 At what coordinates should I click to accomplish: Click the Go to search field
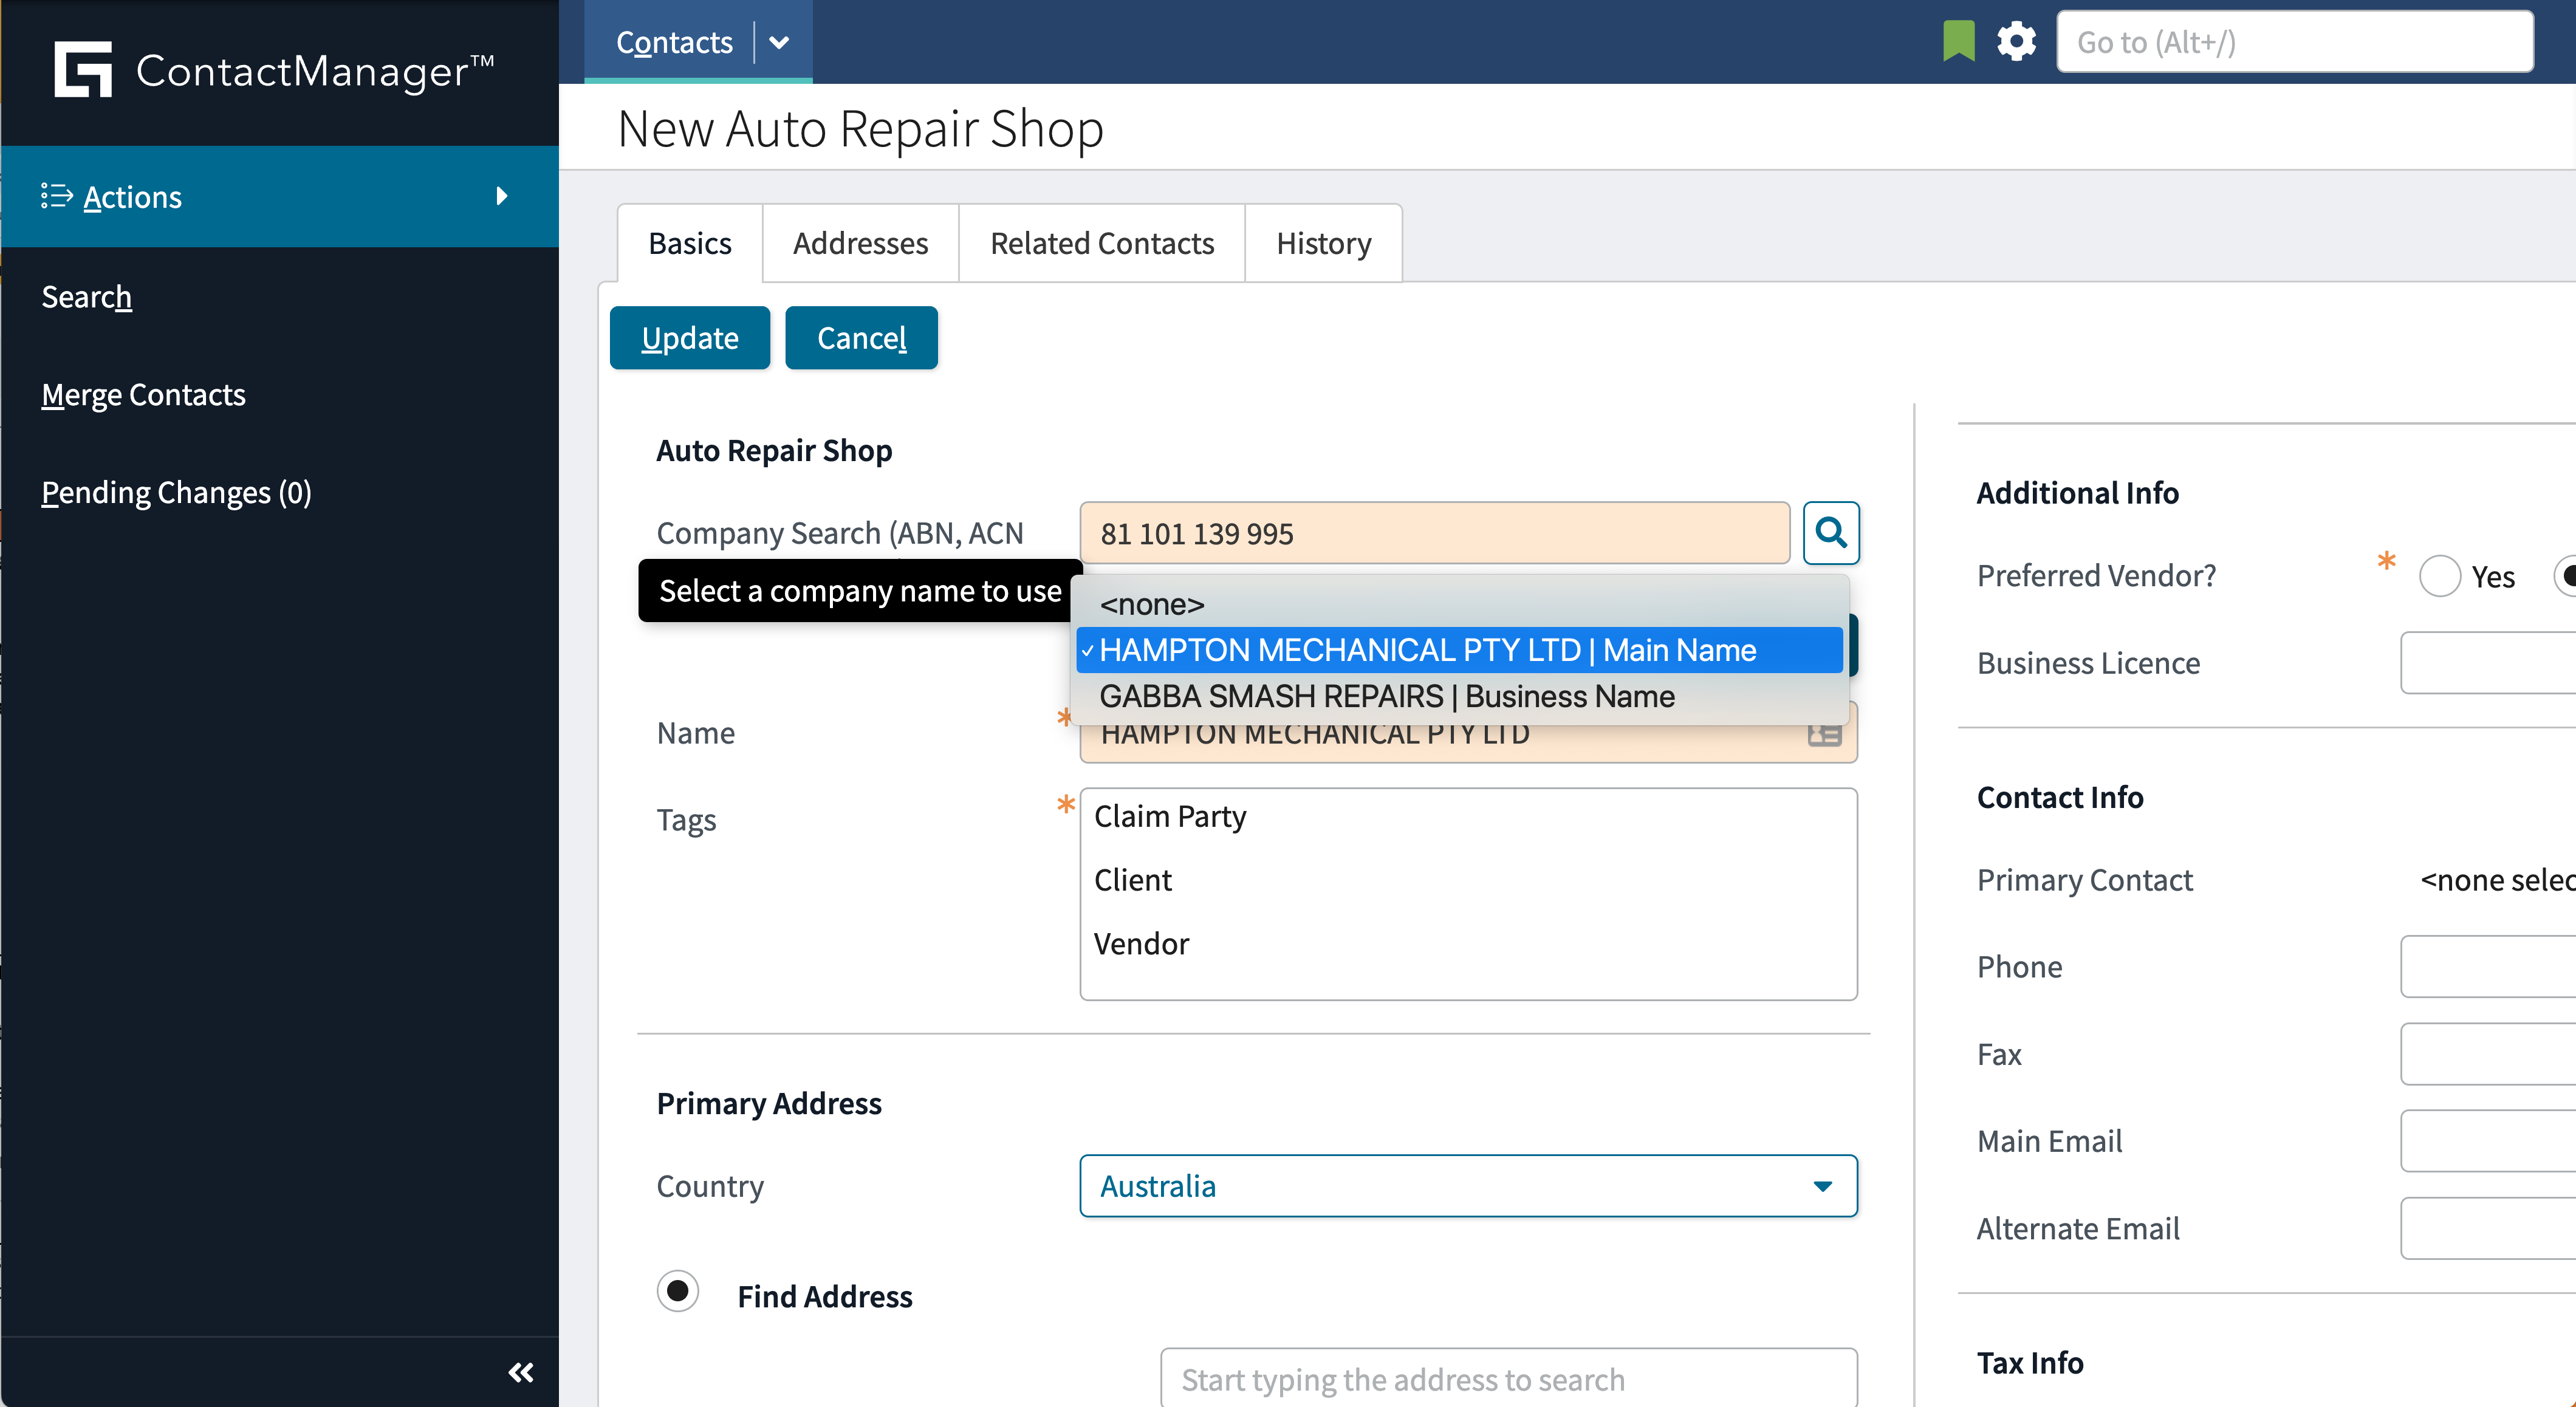pyautogui.click(x=2294, y=42)
